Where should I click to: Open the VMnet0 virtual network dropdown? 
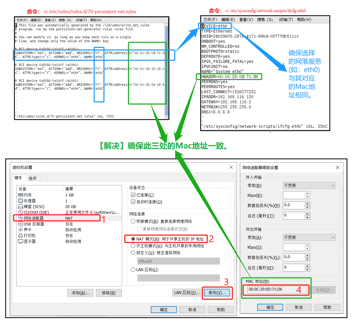[218, 261]
